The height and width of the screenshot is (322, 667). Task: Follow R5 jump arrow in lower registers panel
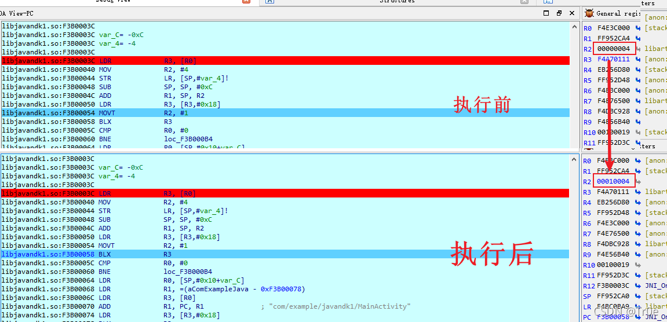(638, 213)
